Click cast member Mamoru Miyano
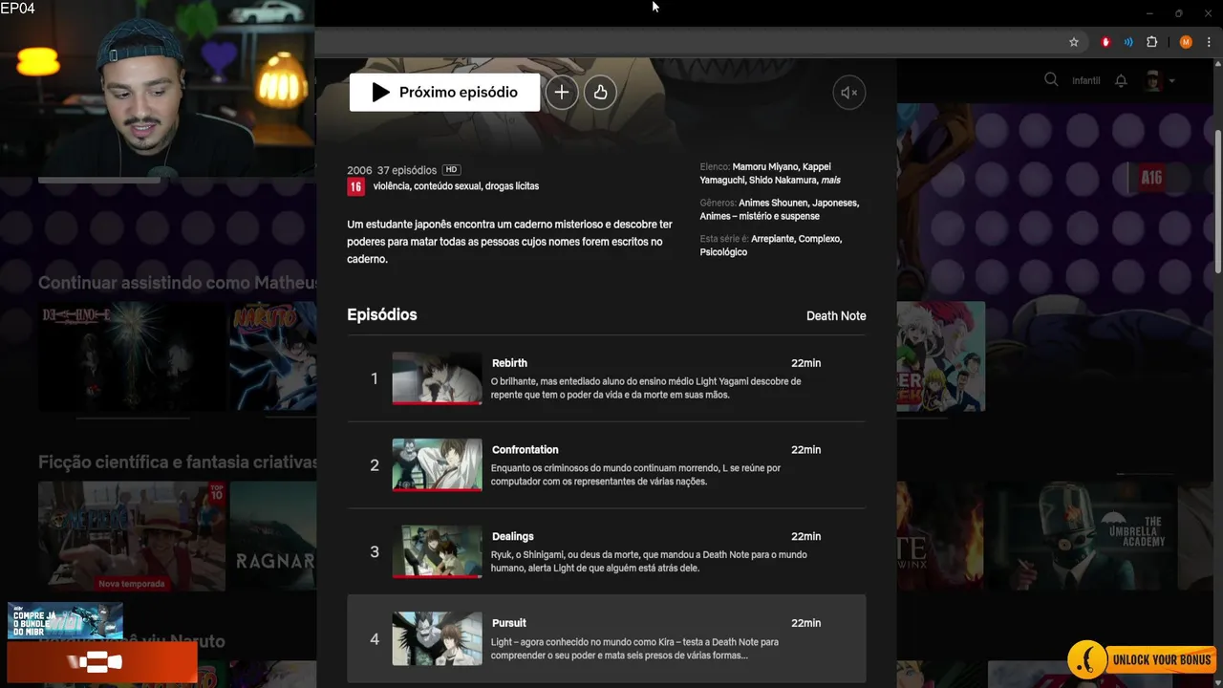The width and height of the screenshot is (1223, 688). coord(765,167)
